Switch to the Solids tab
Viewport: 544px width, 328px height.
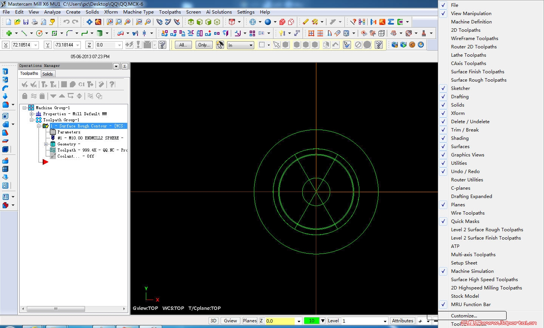(48, 74)
